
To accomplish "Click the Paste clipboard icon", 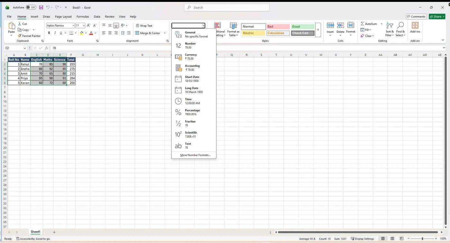I will coord(12,26).
